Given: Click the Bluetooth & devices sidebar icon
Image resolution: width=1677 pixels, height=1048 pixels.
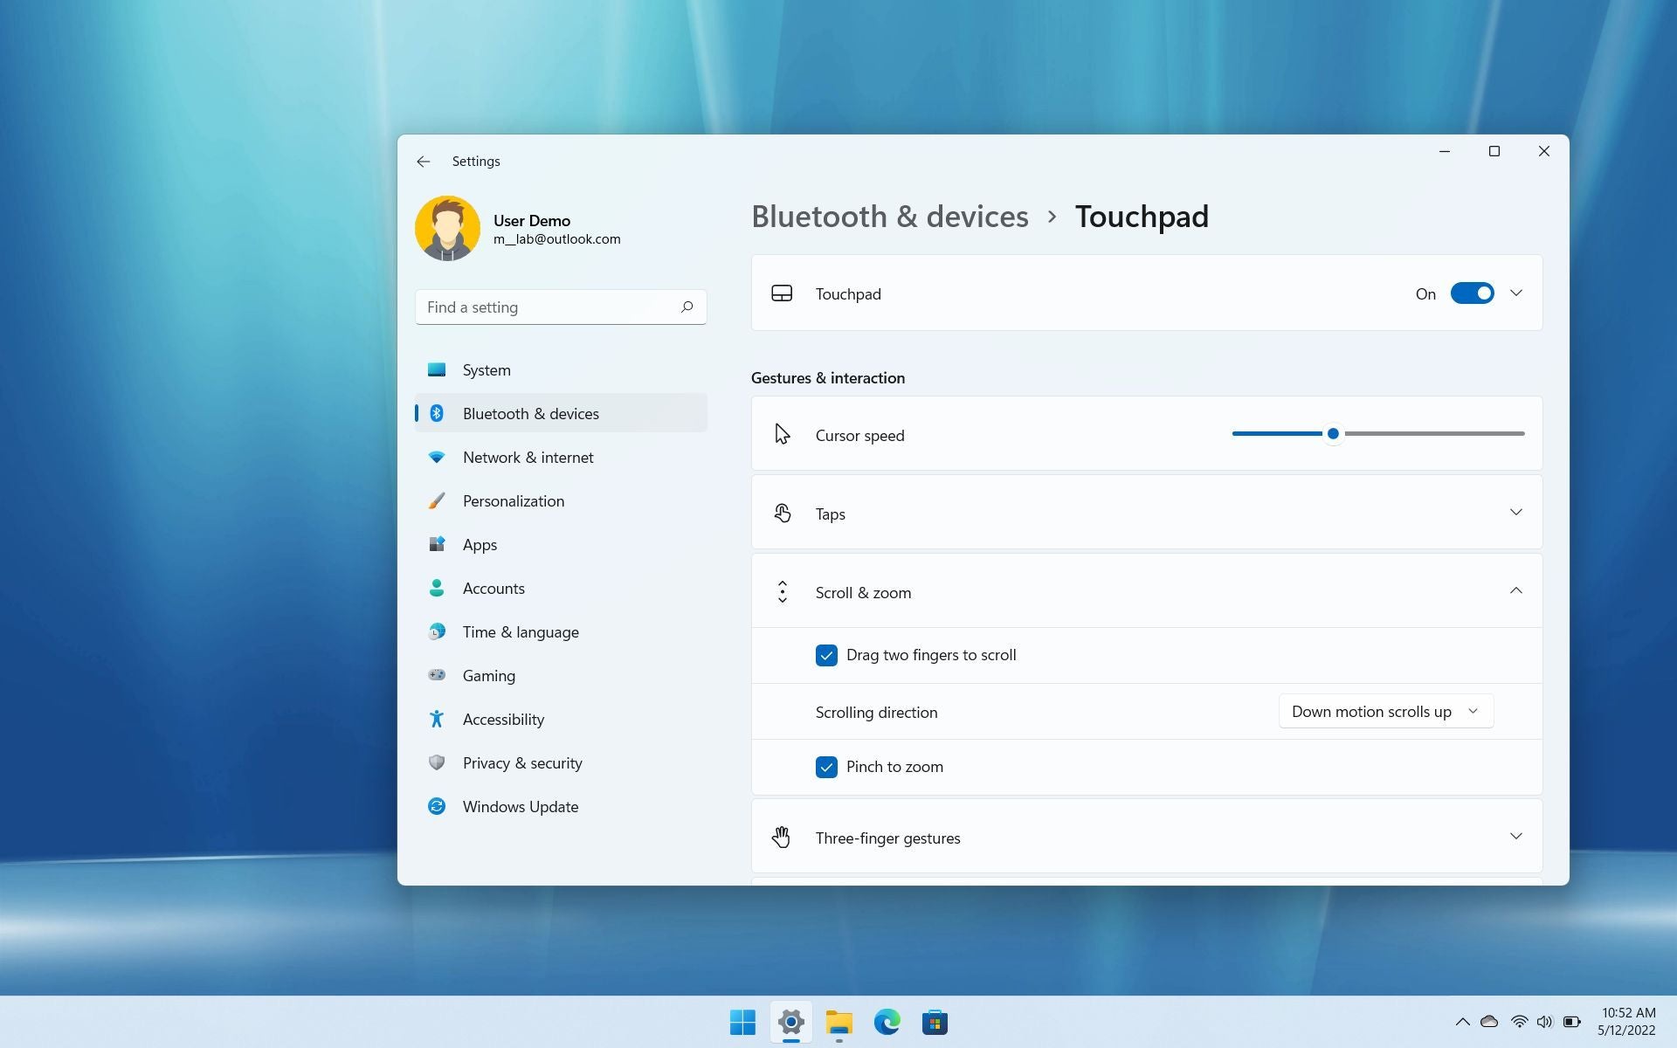Looking at the screenshot, I should pos(435,413).
